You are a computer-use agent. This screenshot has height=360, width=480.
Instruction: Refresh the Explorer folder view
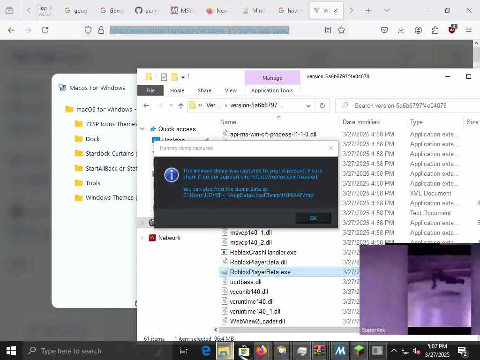[x=322, y=105]
